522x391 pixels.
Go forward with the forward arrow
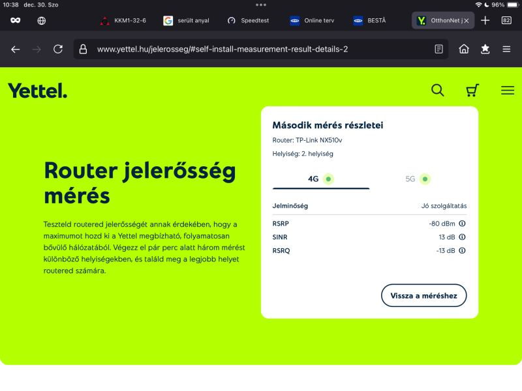pos(37,50)
